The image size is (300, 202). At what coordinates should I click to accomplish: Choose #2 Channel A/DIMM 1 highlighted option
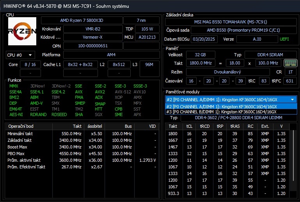pos(221,106)
